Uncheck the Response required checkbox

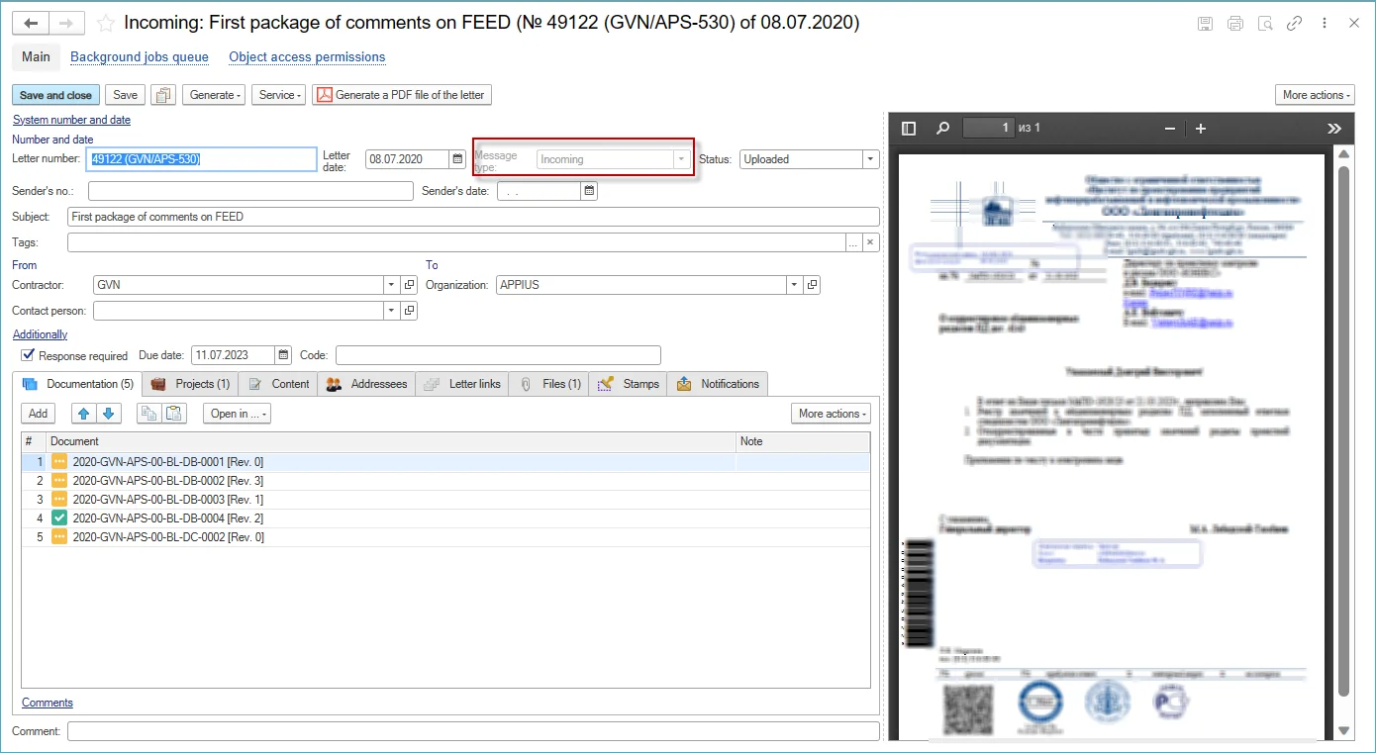pos(28,355)
